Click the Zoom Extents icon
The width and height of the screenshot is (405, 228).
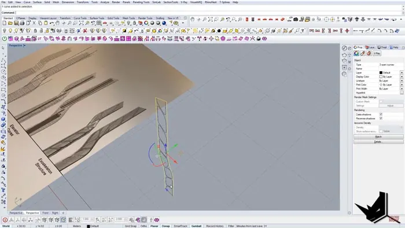[x=82, y=23]
